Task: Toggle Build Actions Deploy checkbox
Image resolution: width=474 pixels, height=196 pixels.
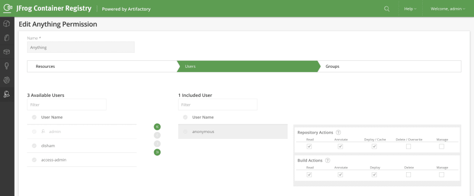Action: (374, 174)
